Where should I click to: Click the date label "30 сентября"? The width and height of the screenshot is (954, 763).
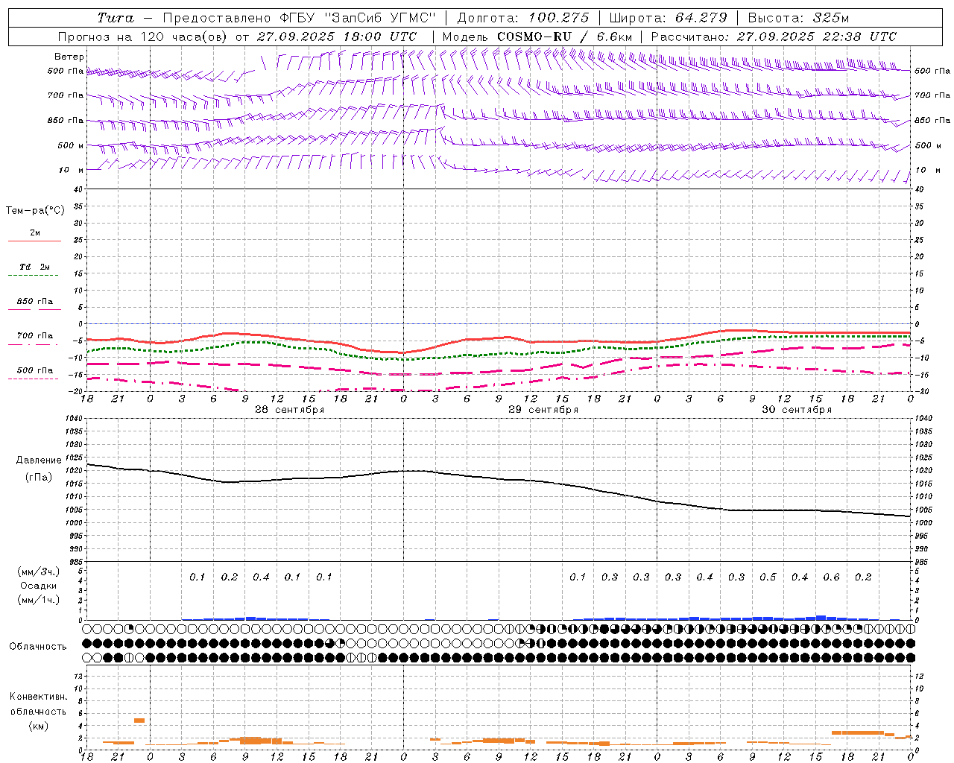[797, 410]
